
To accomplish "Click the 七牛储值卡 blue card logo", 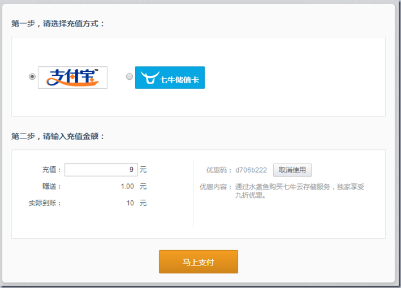I will coord(170,78).
